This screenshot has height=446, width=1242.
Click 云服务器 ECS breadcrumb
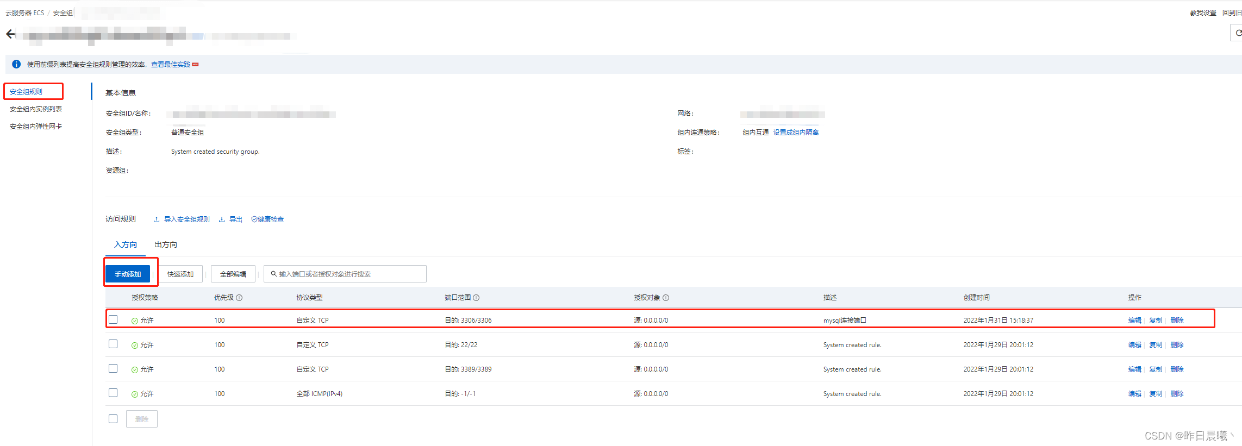coord(25,13)
